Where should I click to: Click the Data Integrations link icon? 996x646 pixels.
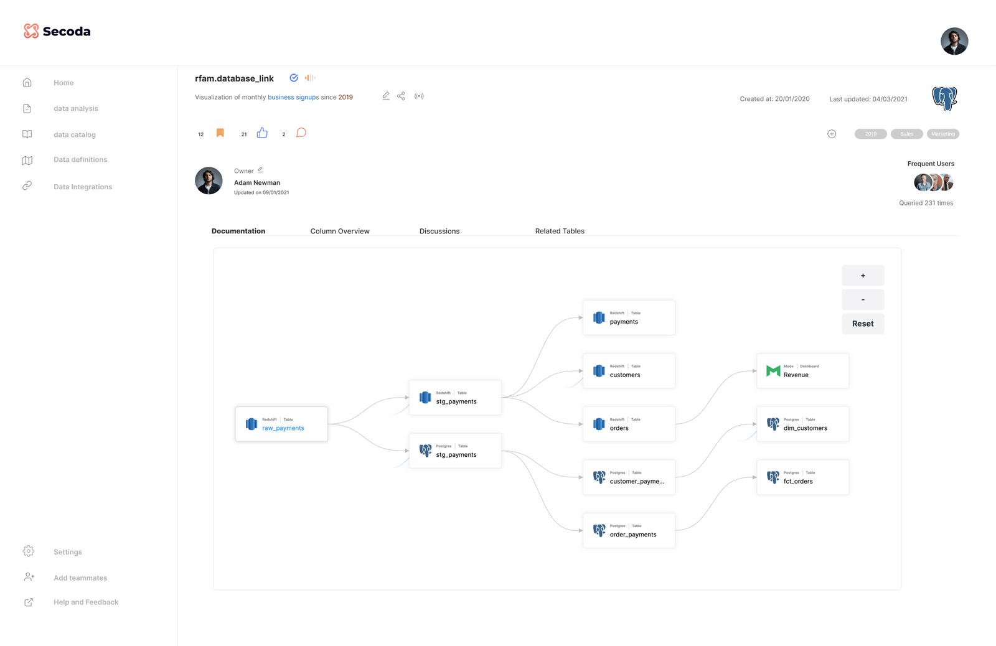coord(27,186)
